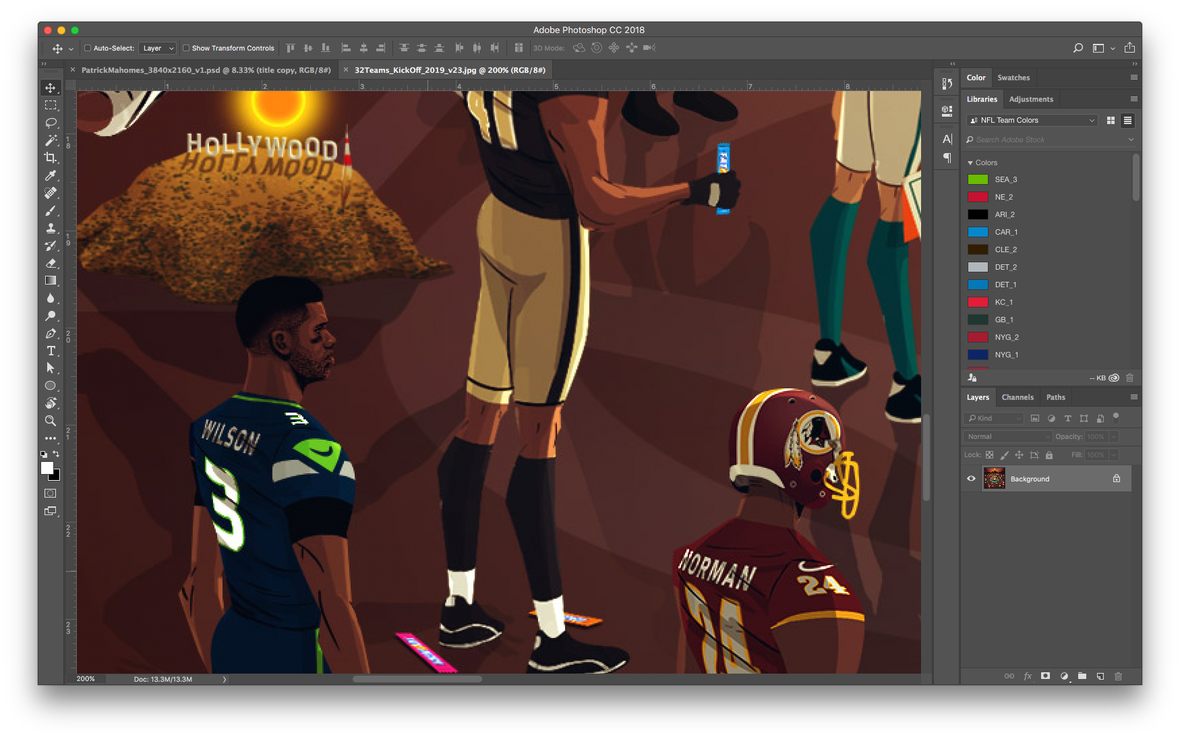Open the NFL Team Colors library dropdown
This screenshot has width=1180, height=739.
(x=1032, y=120)
